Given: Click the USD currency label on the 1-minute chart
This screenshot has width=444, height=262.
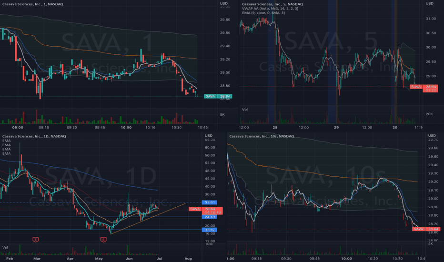Looking at the screenshot, I should click(224, 3).
